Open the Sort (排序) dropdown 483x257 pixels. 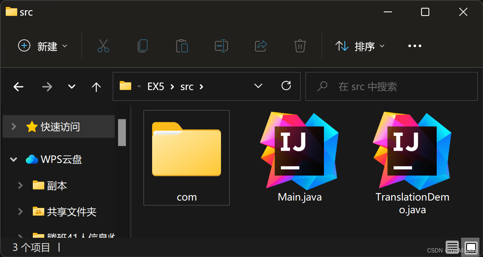[x=360, y=46]
